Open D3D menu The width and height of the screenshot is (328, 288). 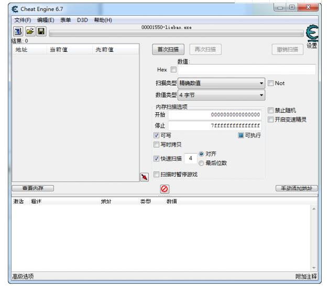82,20
